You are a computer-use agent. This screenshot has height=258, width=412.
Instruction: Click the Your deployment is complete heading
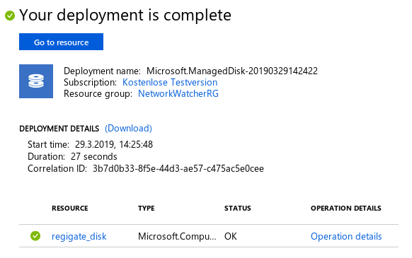(125, 16)
